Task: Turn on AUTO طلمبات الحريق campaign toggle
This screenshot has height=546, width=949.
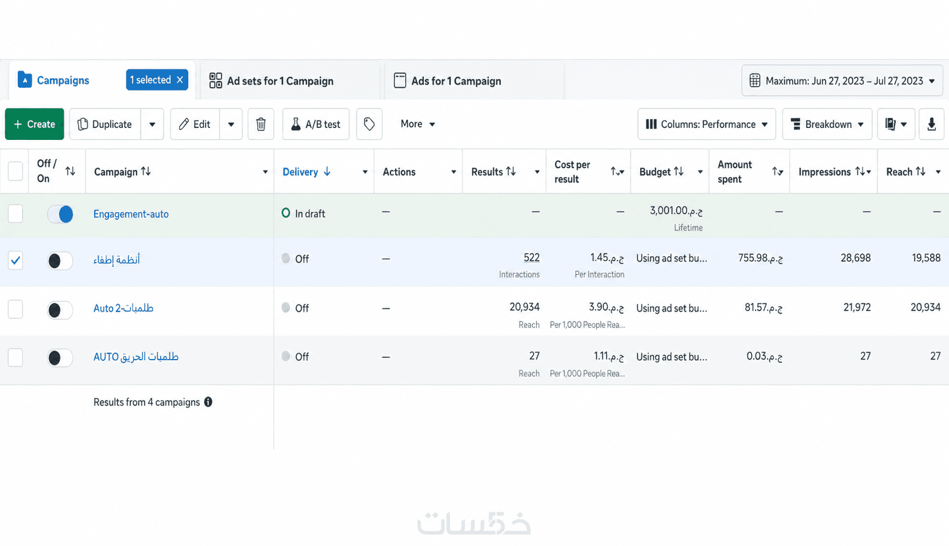Action: [x=60, y=358]
